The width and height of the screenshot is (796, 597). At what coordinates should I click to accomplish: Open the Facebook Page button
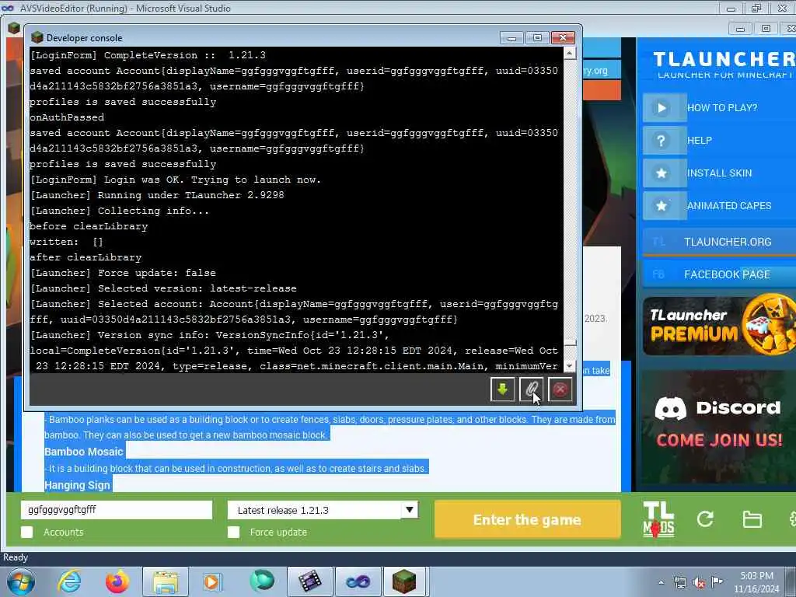click(719, 274)
